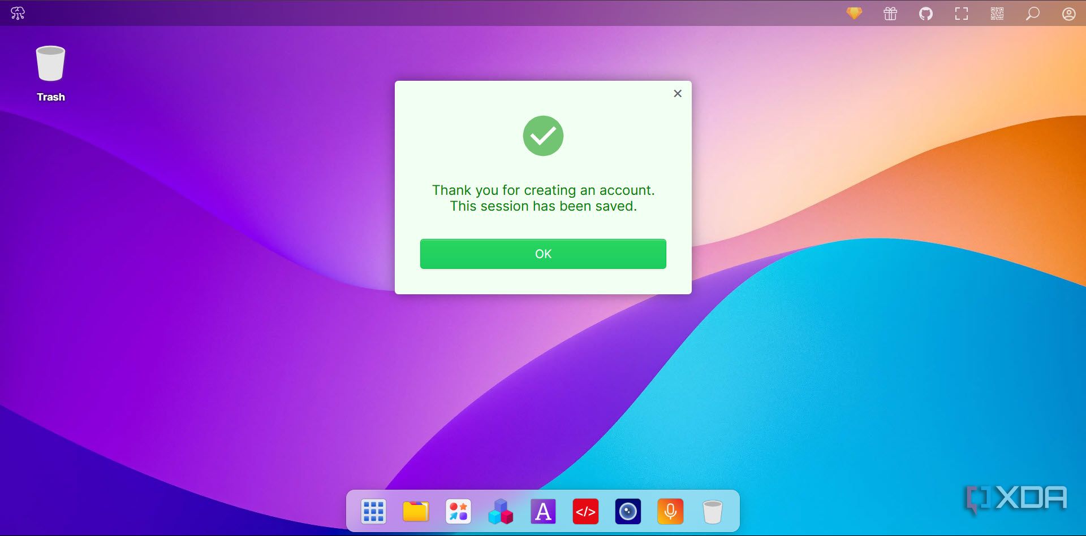Click "This session has been saved." text
Viewport: 1086px width, 536px height.
[543, 206]
